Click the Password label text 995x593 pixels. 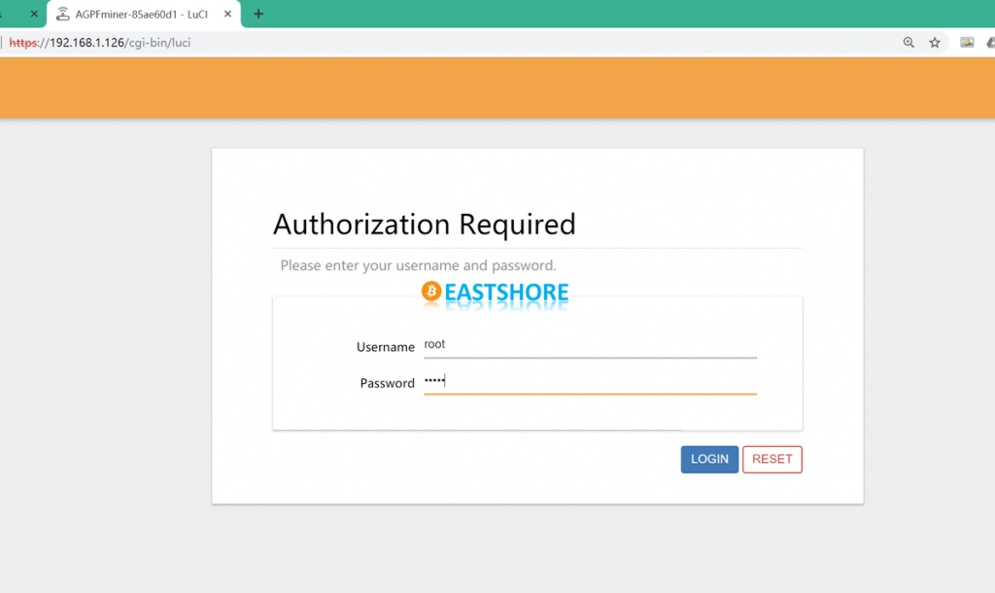(x=387, y=383)
